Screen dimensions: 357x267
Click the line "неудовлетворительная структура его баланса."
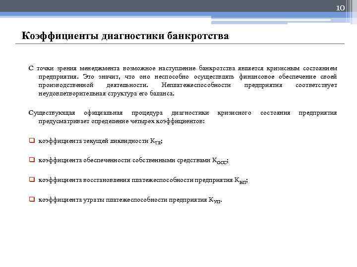pyautogui.click(x=106, y=93)
